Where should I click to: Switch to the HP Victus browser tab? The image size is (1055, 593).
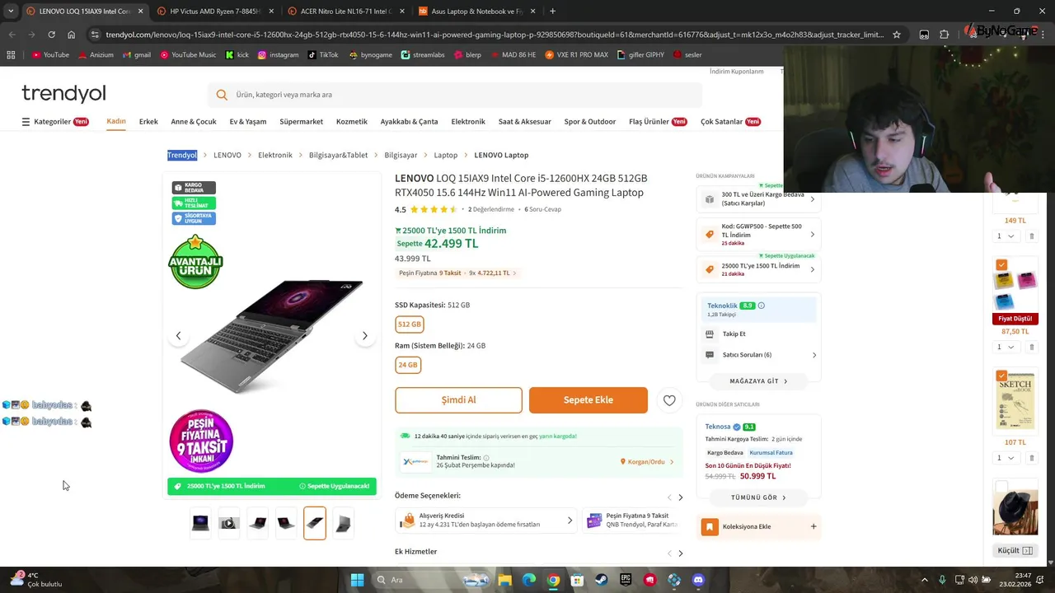213,12
